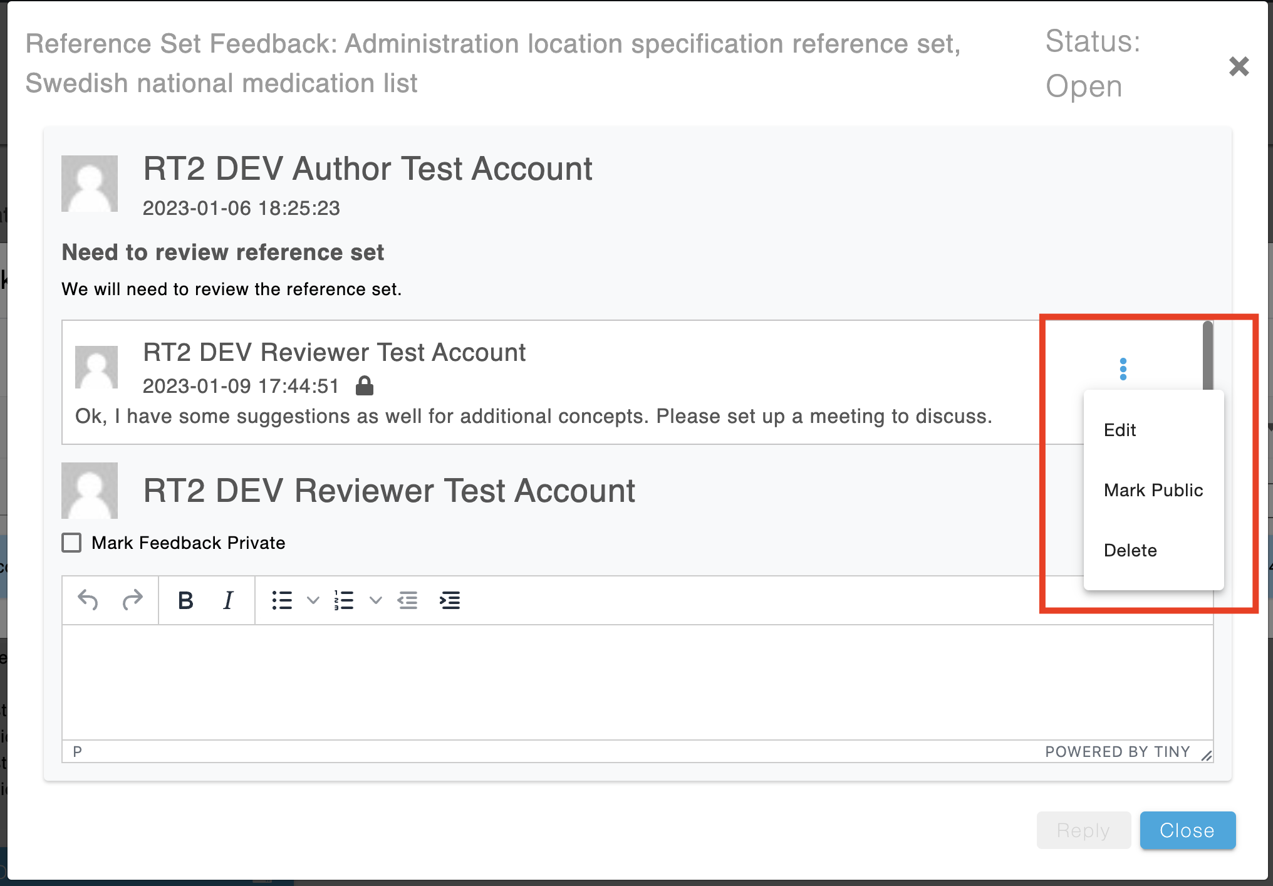
Task: Click the Close button
Action: coord(1187,830)
